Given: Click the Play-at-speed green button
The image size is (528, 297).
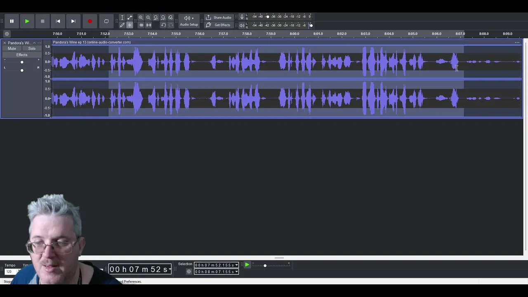Looking at the screenshot, I should (x=247, y=265).
